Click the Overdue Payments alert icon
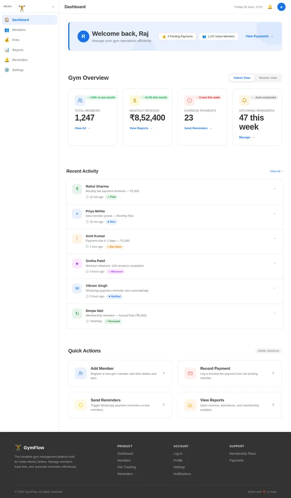Viewport: 291px width, 498px height. [190, 101]
